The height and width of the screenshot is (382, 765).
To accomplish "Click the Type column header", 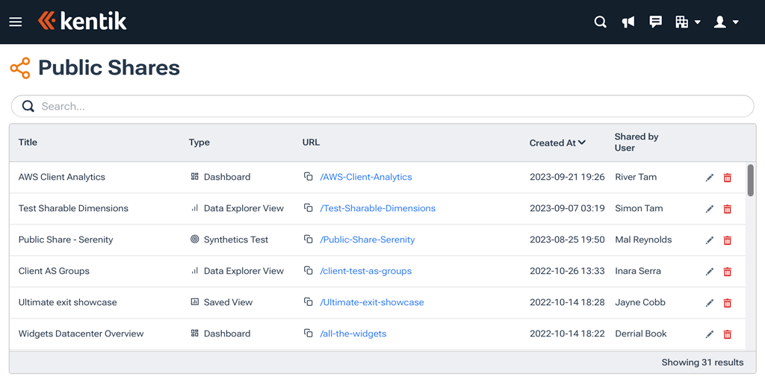I will point(199,143).
